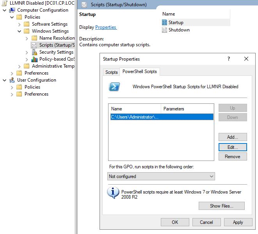This screenshot has width=258, height=234.
Task: Select the PowerShell Scripts tab
Action: (139, 72)
